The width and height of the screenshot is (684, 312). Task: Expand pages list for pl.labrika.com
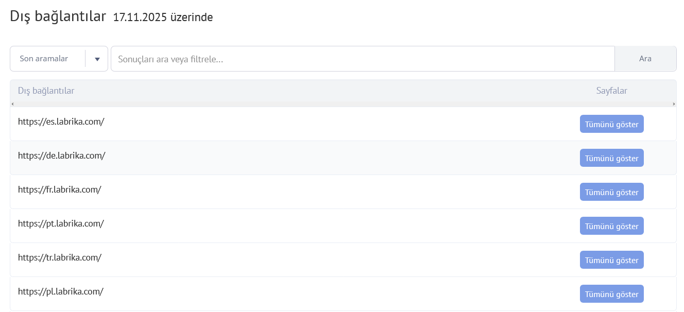(x=611, y=294)
